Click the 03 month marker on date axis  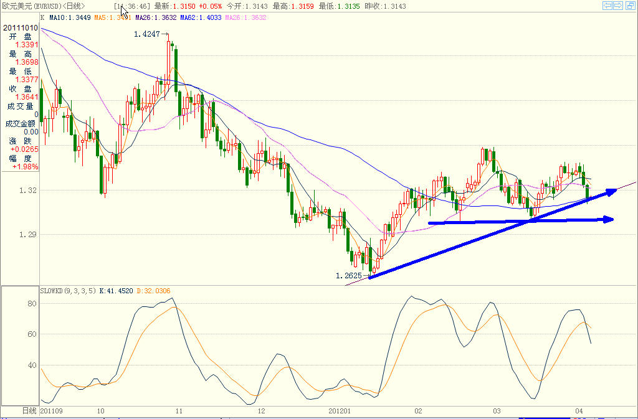click(497, 411)
